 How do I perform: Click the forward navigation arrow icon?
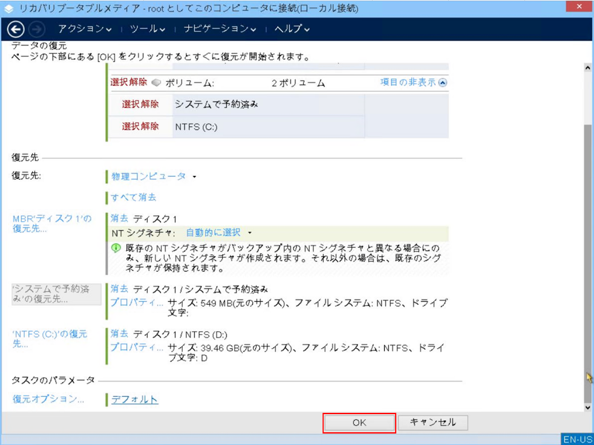pos(37,29)
